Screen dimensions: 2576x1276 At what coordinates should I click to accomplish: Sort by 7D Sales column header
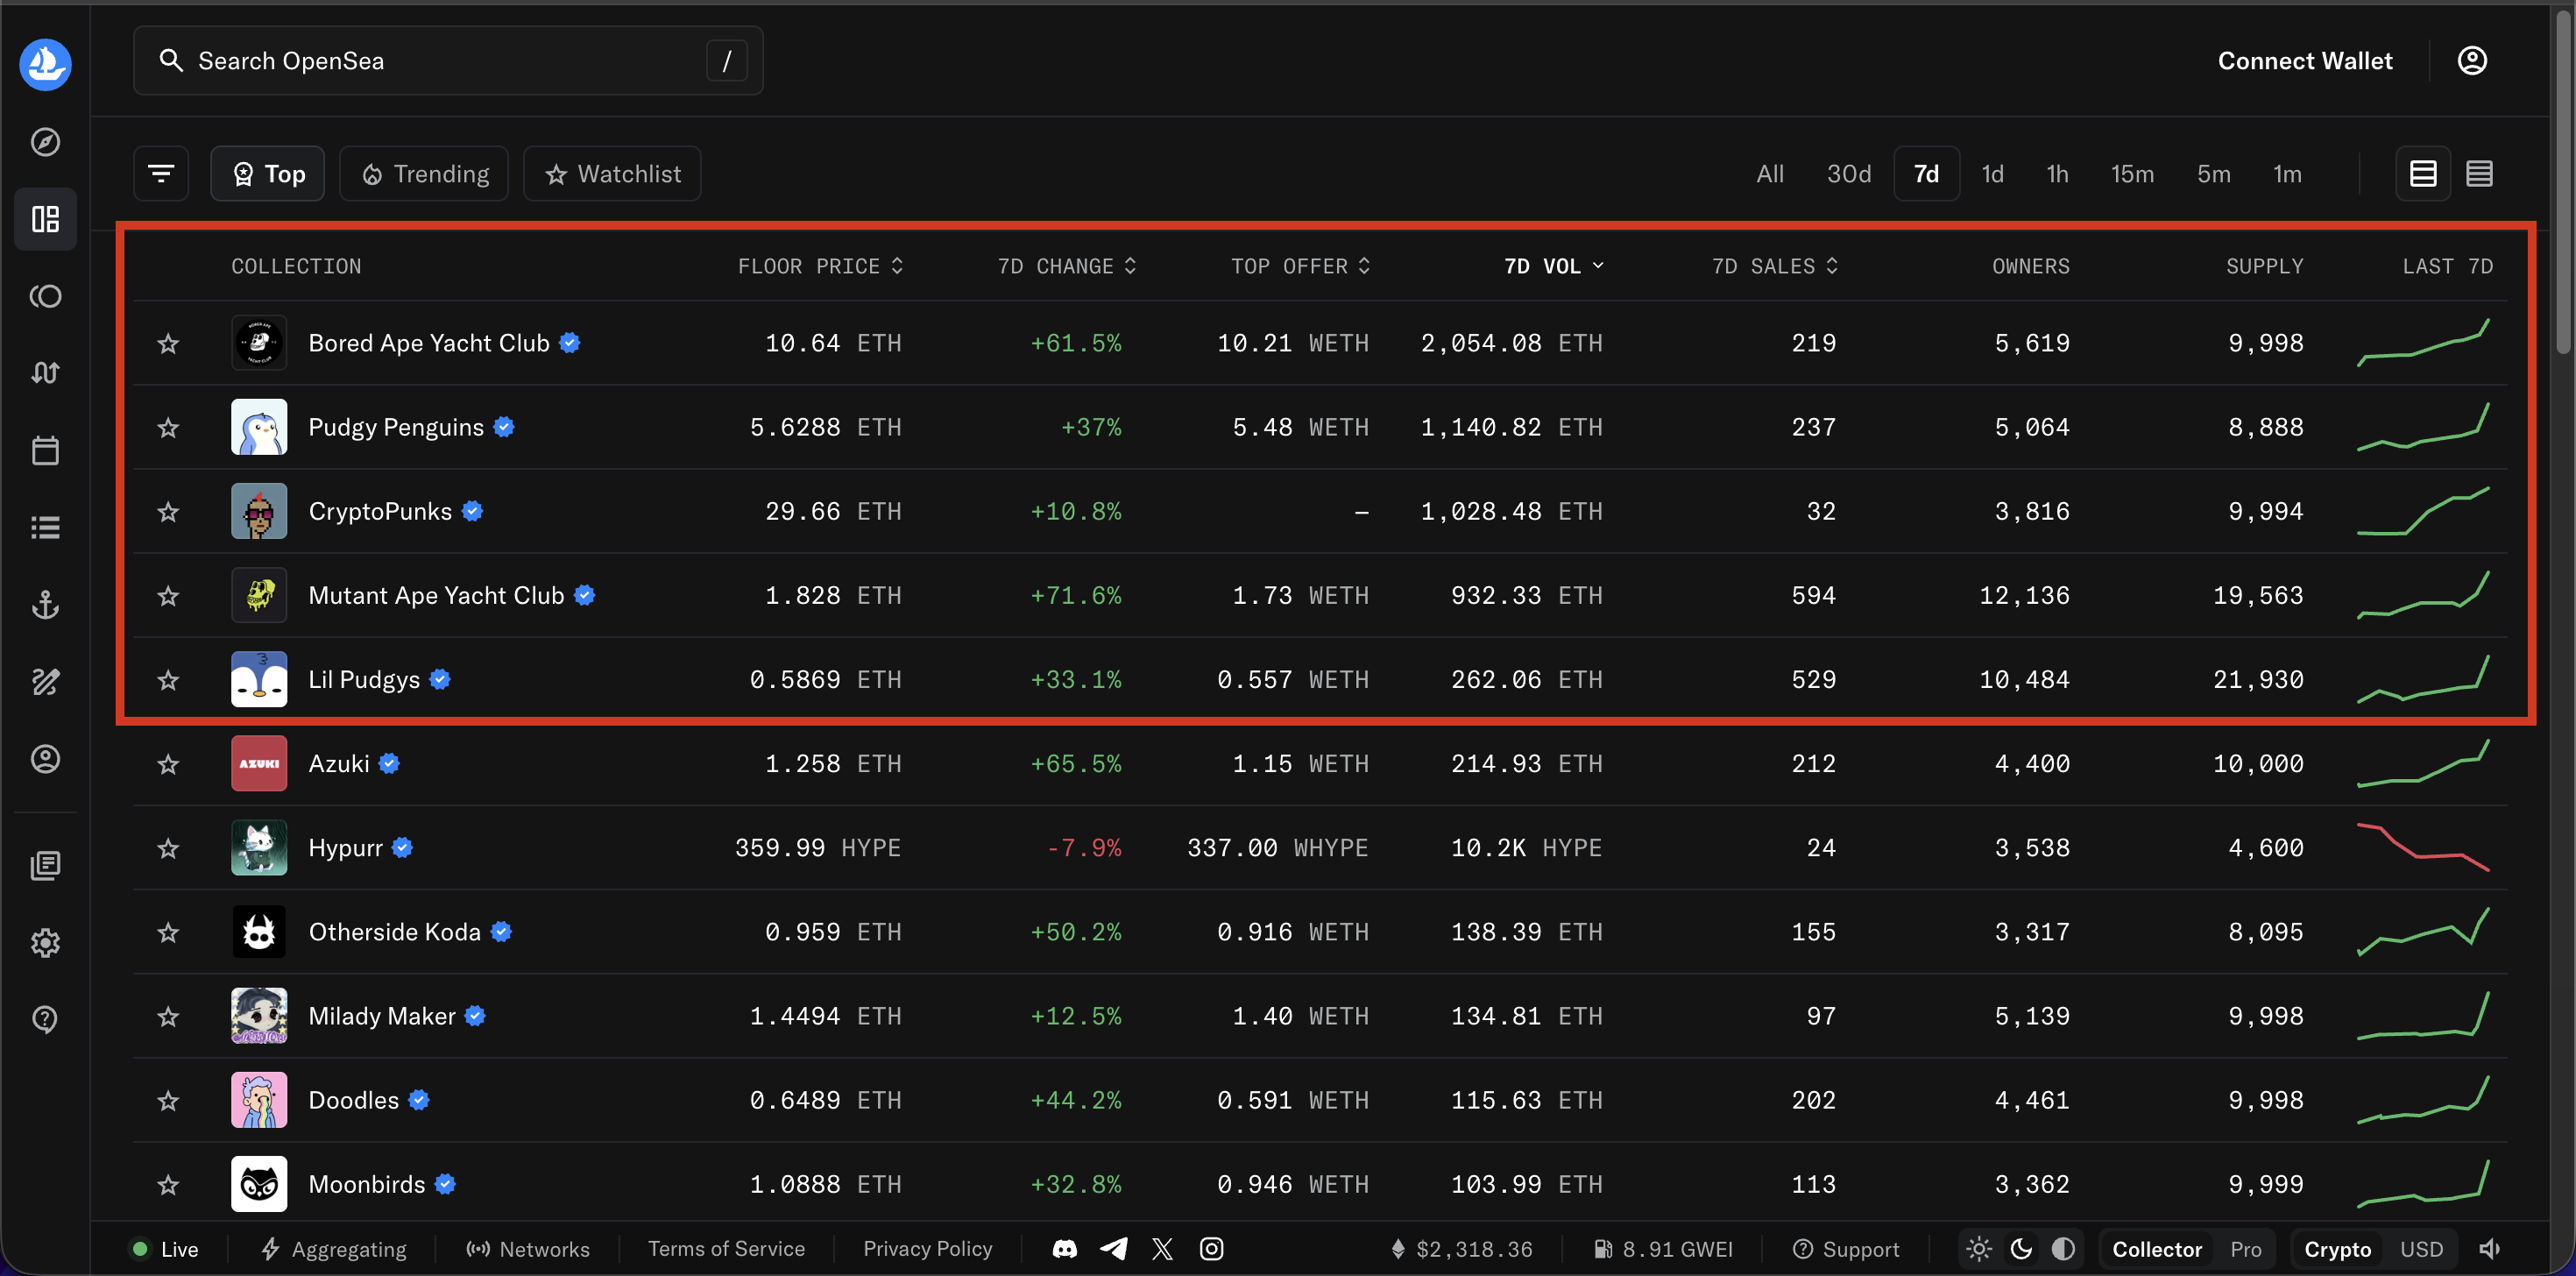point(1773,266)
